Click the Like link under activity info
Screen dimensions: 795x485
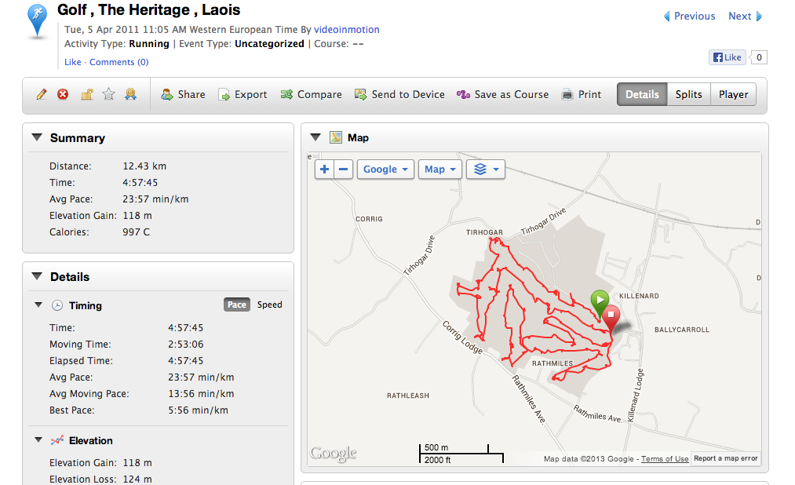(x=72, y=62)
